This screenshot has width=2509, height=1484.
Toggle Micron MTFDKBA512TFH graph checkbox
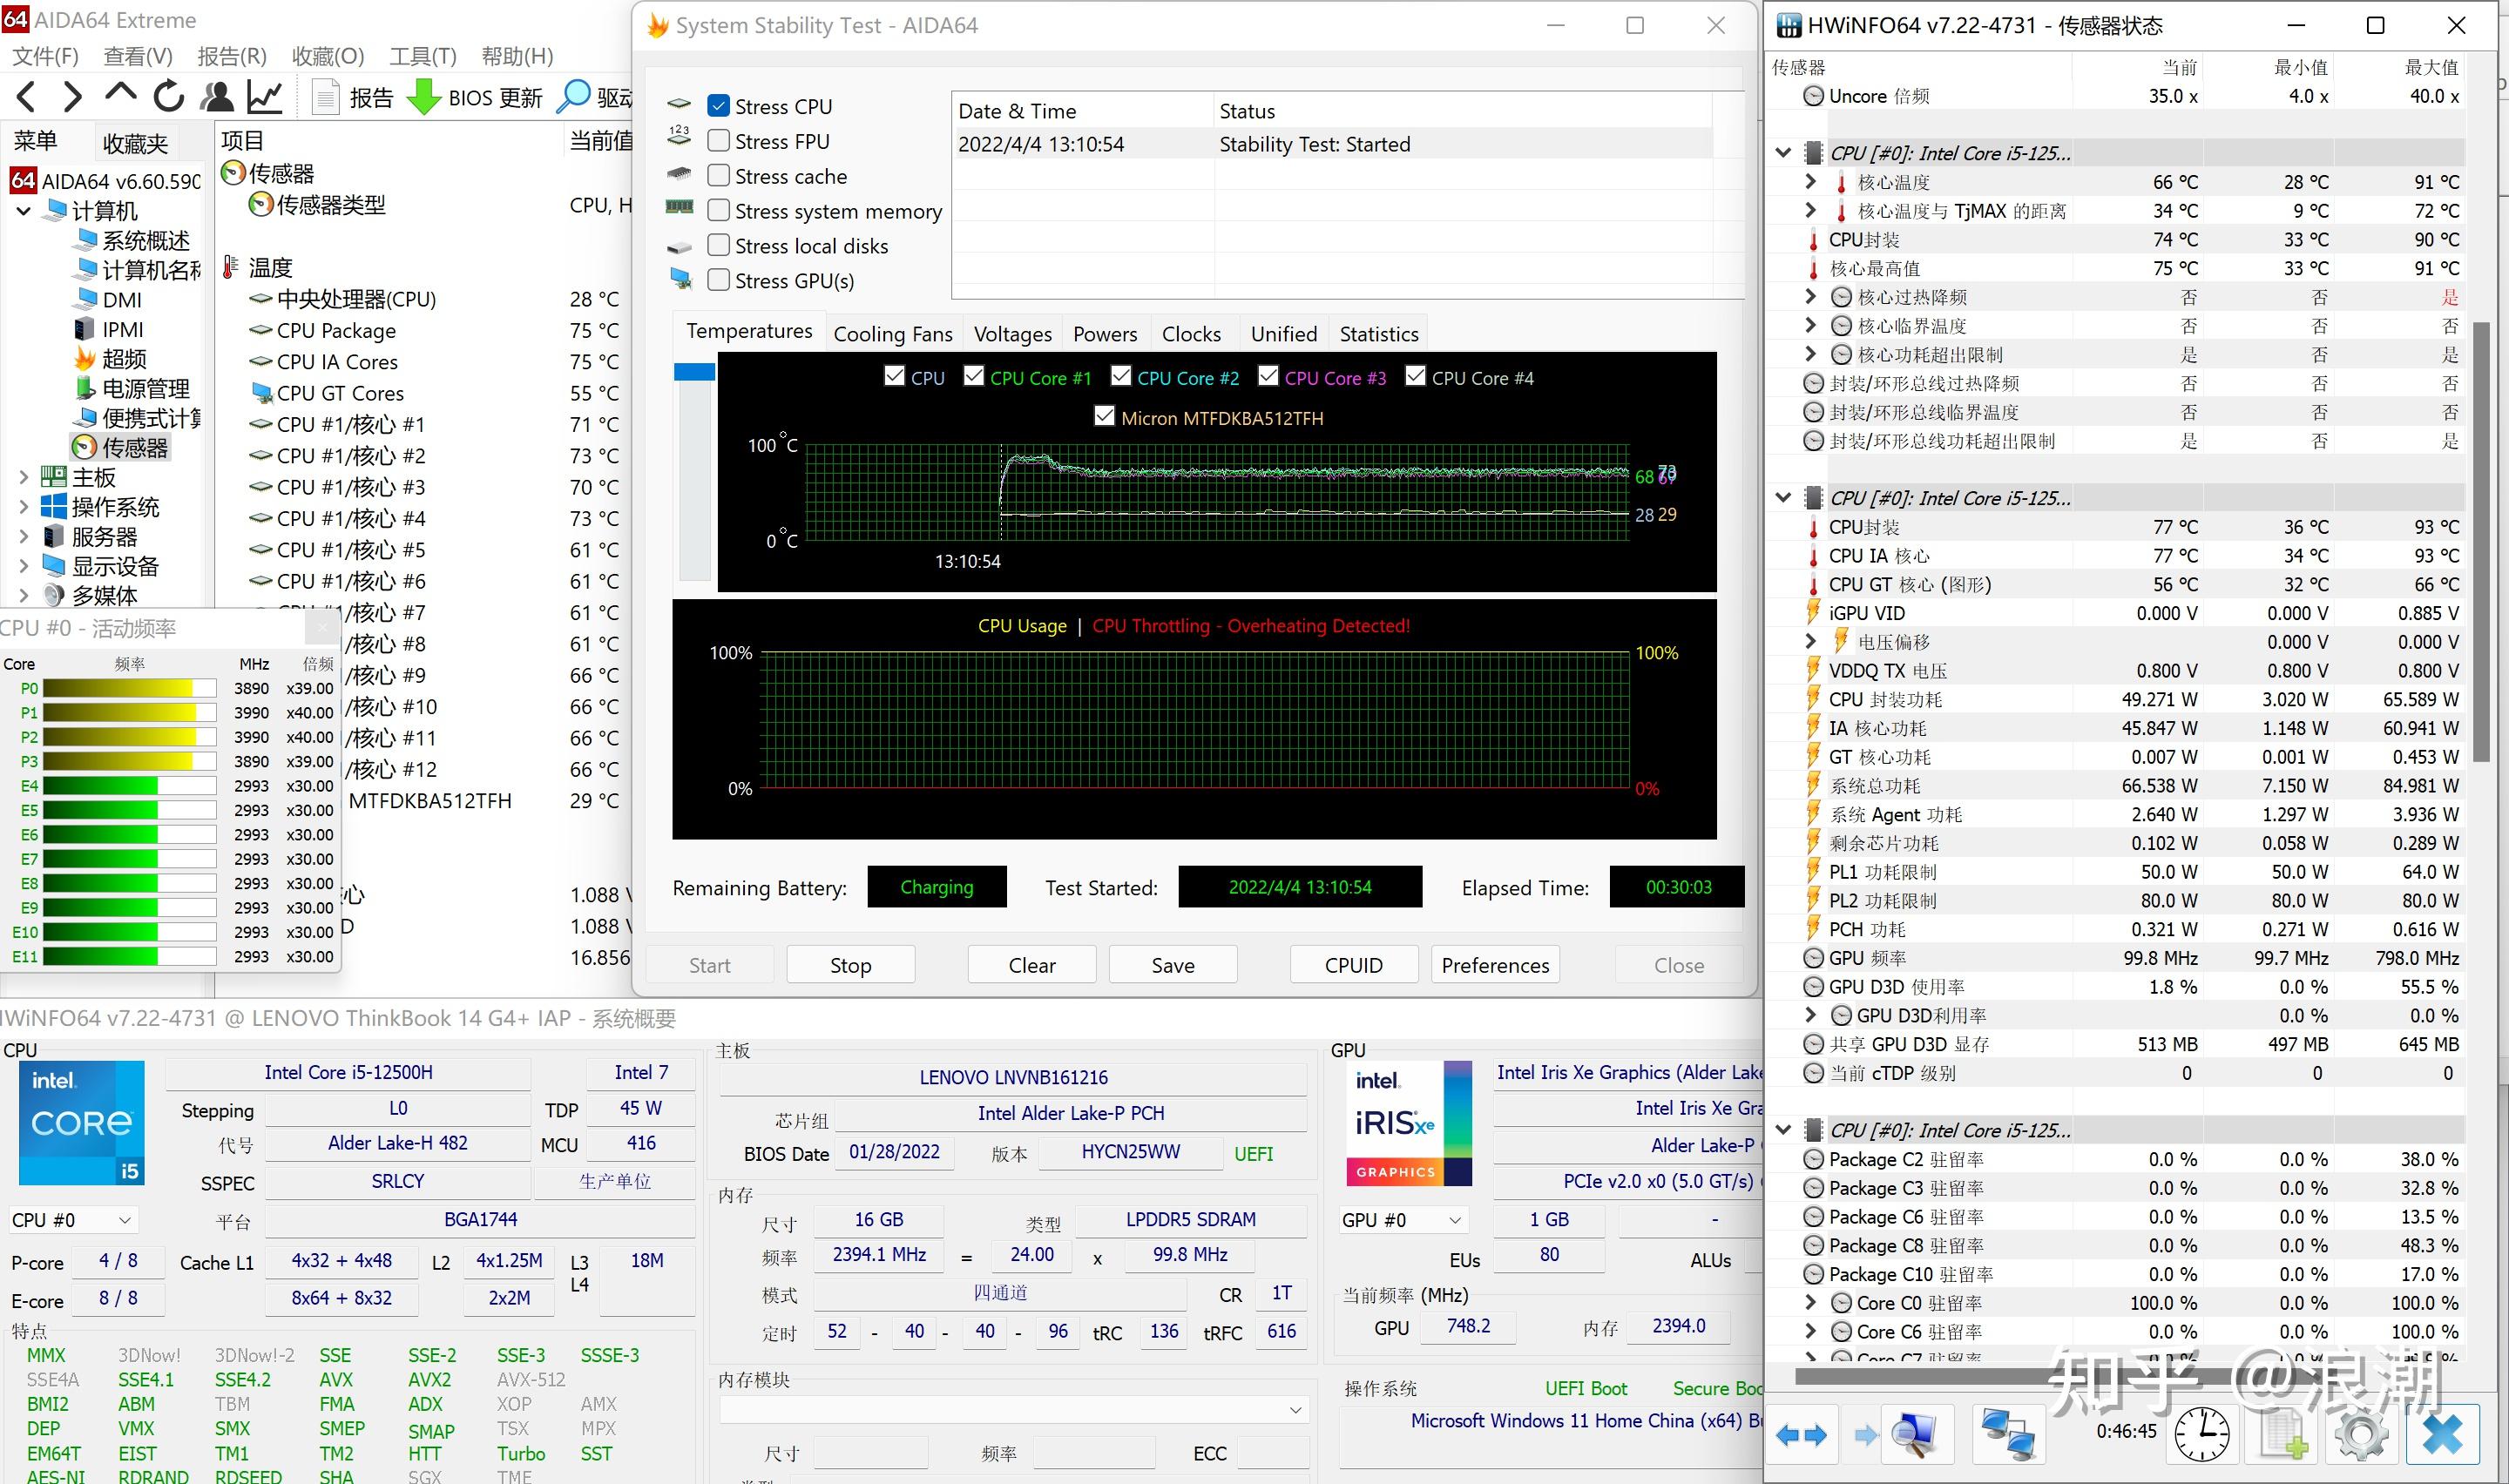coord(1104,416)
